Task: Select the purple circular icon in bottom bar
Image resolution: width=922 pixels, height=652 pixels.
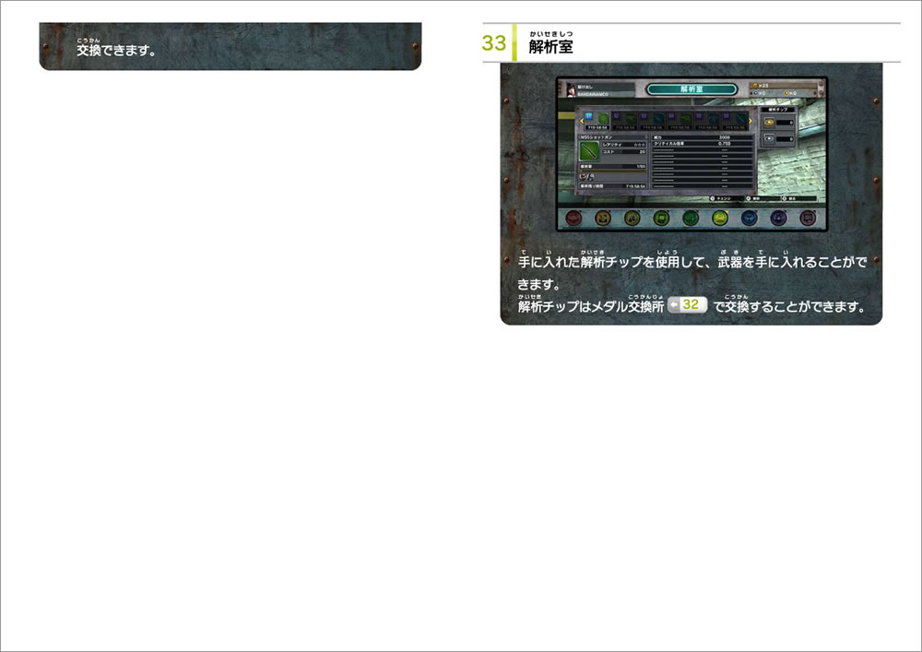Action: click(778, 219)
